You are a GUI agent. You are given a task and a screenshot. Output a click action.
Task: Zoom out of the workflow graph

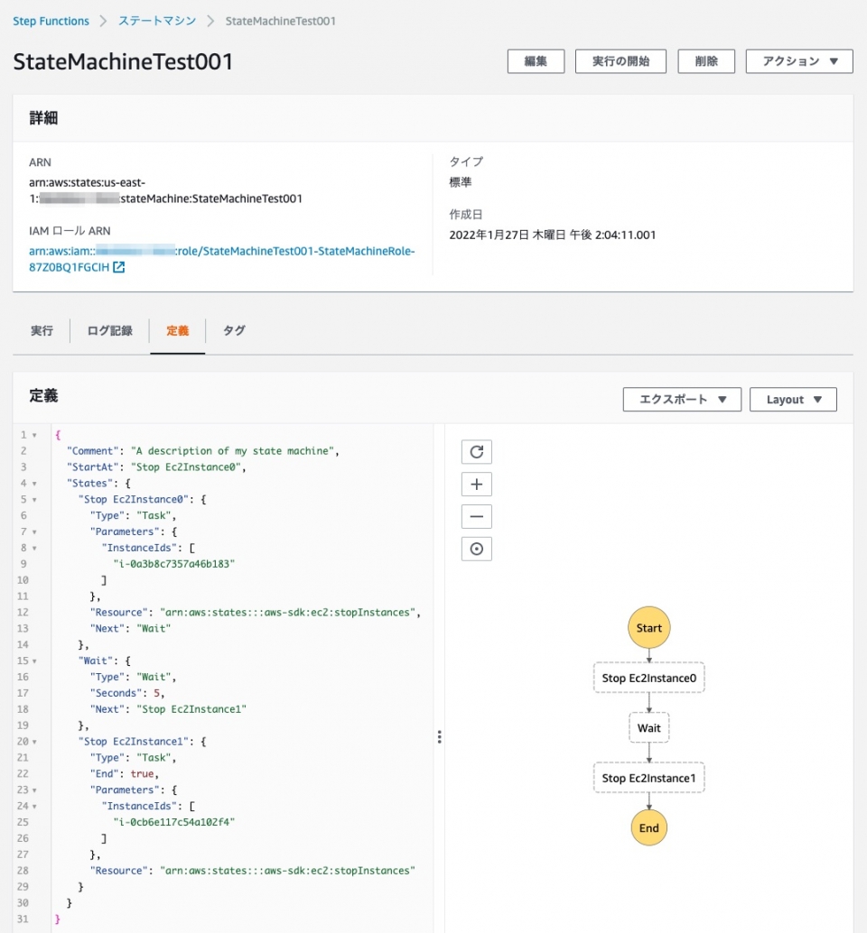pos(476,516)
